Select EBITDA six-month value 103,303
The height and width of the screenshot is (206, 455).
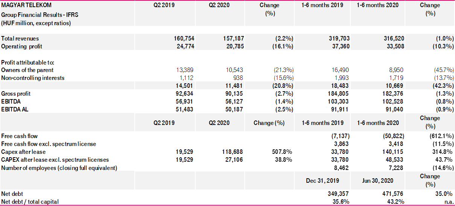(339, 101)
